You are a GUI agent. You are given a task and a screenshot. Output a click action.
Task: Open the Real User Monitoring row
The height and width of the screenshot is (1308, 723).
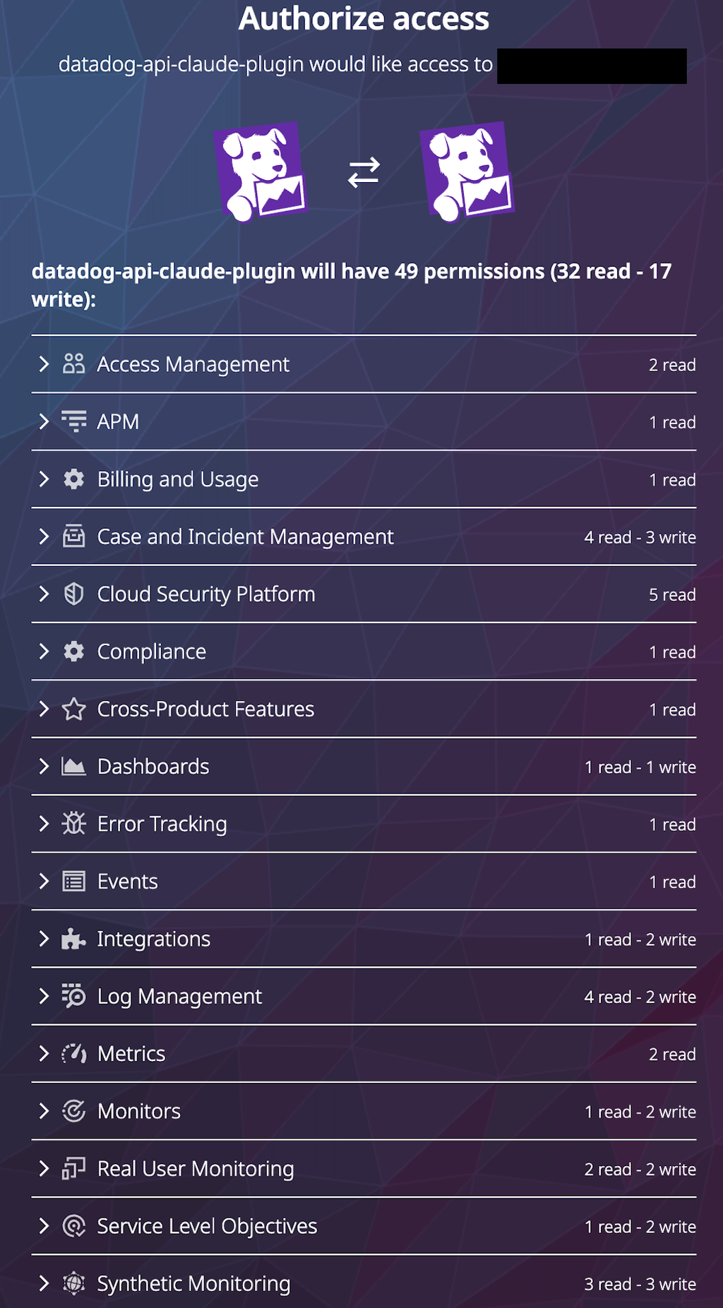(x=196, y=1169)
